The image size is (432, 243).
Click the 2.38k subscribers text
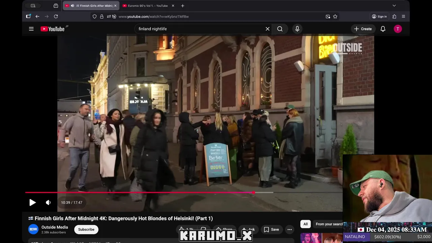[x=54, y=233]
